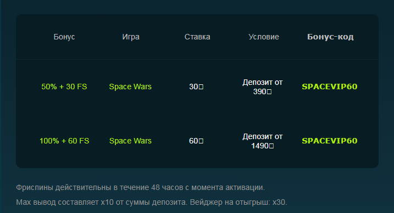This screenshot has width=394, height=213.
Task: Select the 100% + 60 FS bonus
Action: point(64,141)
